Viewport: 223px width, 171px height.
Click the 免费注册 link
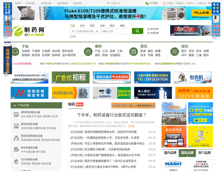coord(46,3)
